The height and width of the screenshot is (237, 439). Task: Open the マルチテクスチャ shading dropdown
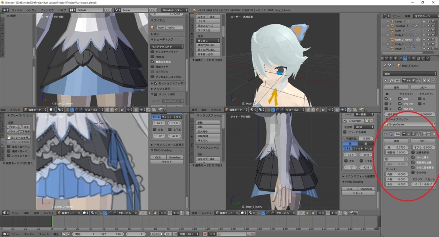(167, 47)
